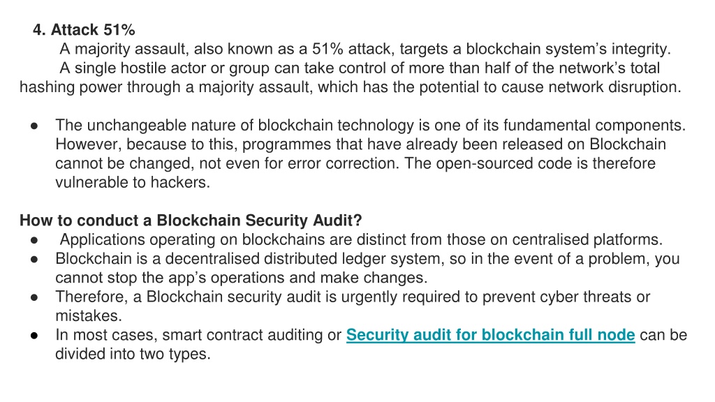Click the bullet before 'Applications operating on blockchains'
The height and width of the screenshot is (402, 715).
(x=34, y=240)
